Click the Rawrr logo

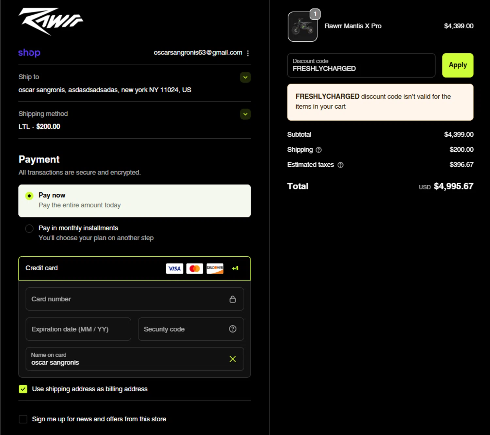click(51, 21)
